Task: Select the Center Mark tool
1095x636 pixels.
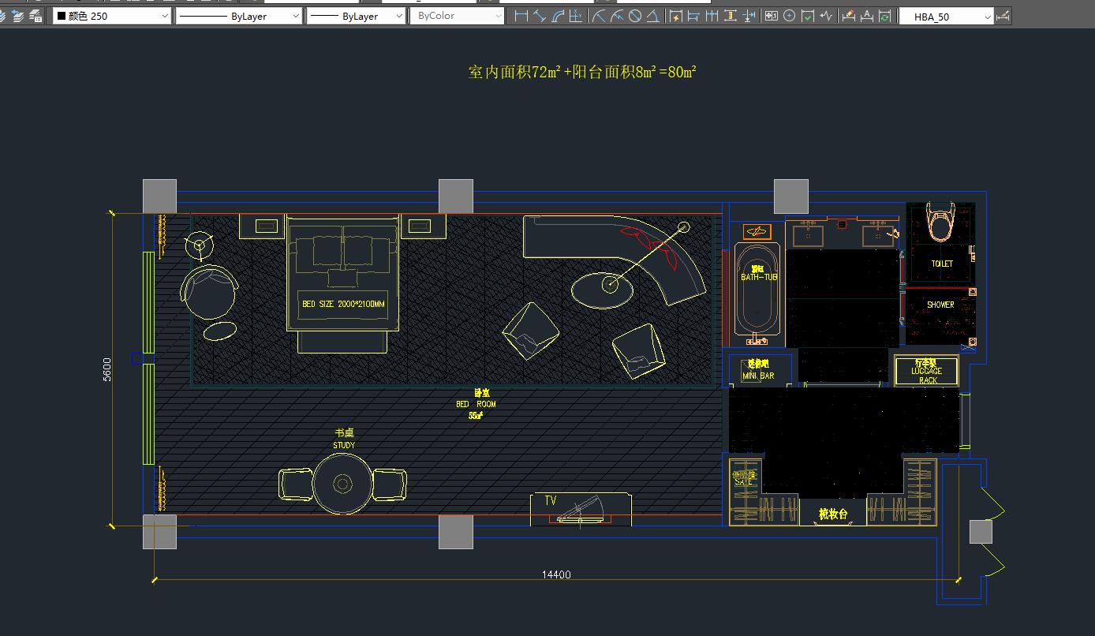Action: click(x=789, y=16)
